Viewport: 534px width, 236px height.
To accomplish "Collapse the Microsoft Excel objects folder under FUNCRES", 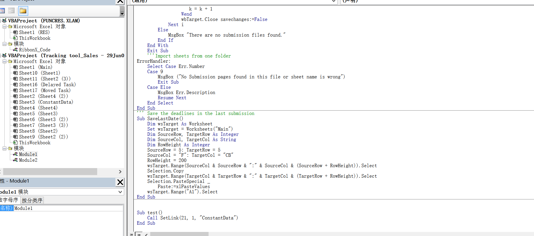I will [x=4, y=26].
